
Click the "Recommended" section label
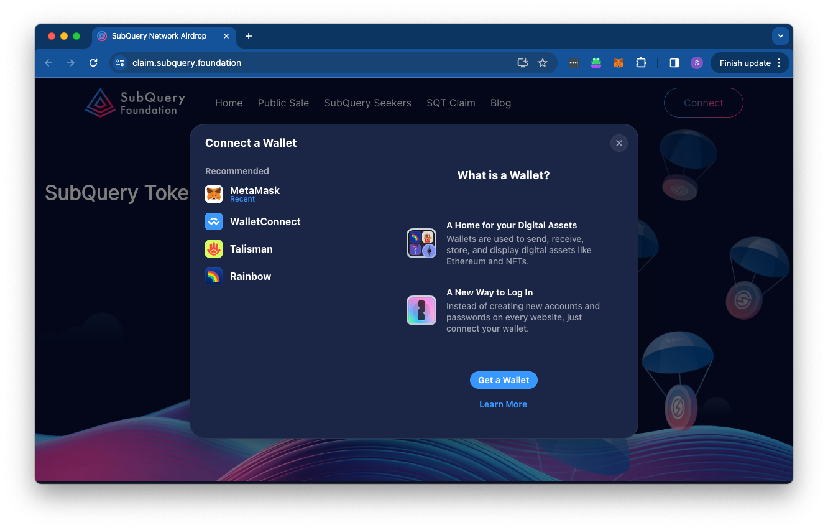coord(237,171)
